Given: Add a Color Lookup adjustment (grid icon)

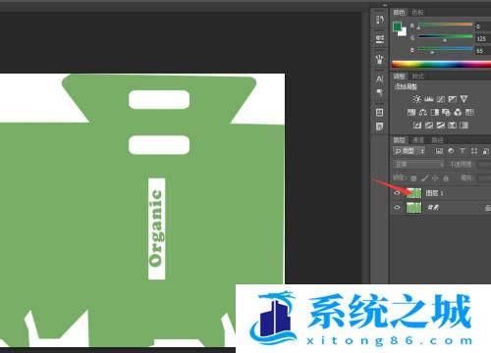Looking at the screenshot, I should [469, 112].
